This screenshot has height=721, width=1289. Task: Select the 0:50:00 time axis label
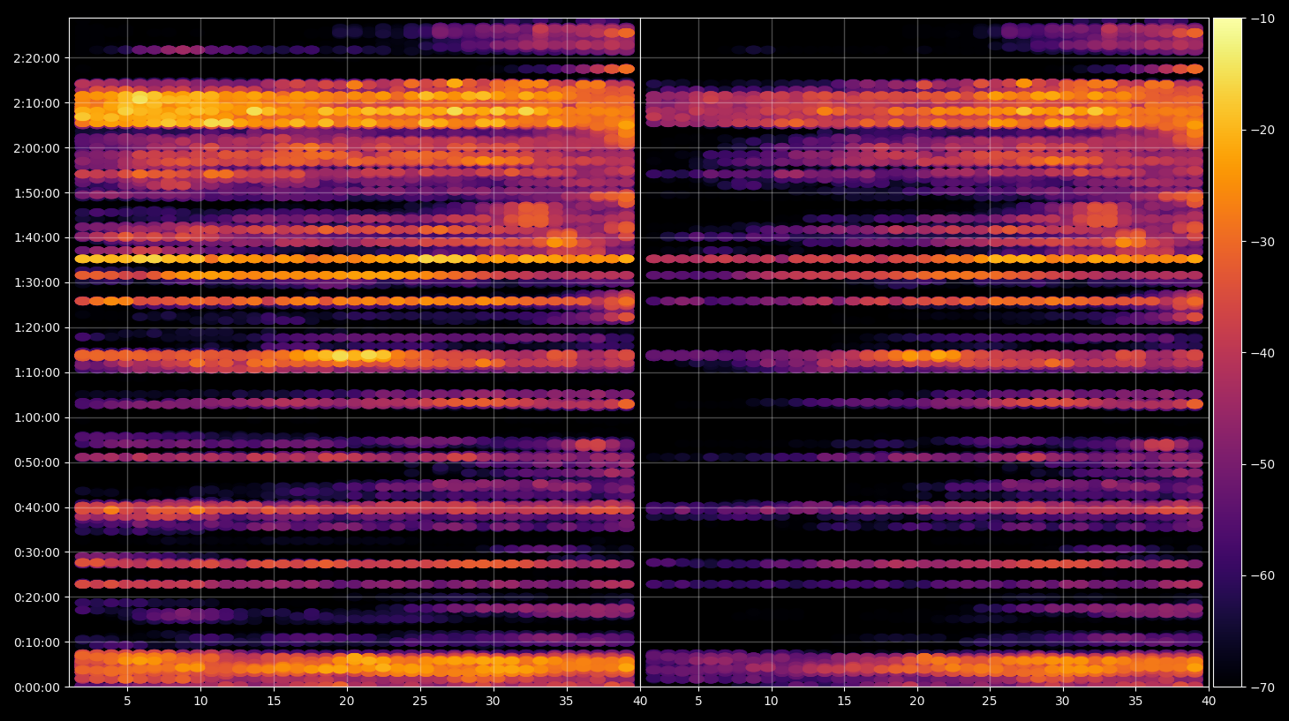coord(37,462)
